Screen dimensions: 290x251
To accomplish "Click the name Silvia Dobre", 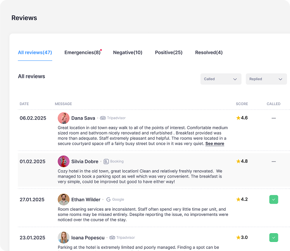I will 85,162.
